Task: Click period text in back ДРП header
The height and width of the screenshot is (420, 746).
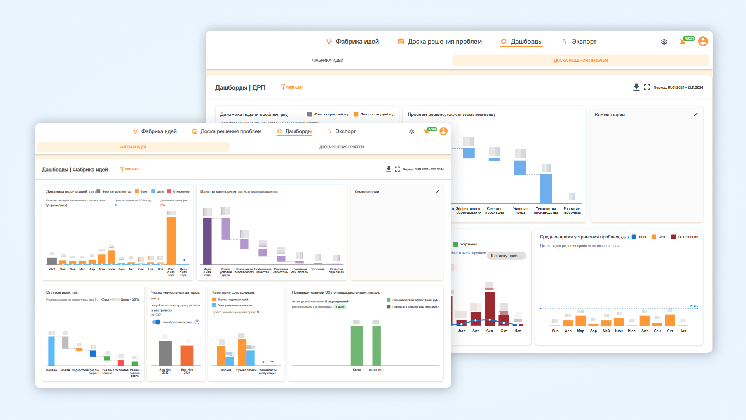Action: pos(678,87)
